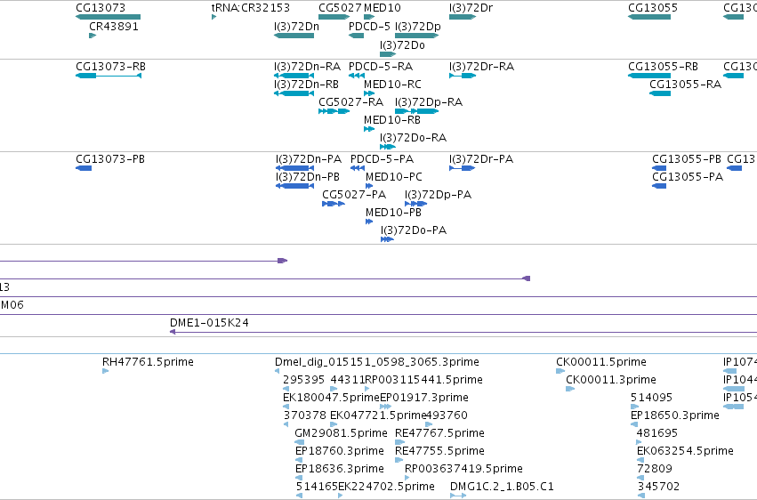Click transcript MED10-RB
Screen dimensions: 757x500
click(369, 129)
